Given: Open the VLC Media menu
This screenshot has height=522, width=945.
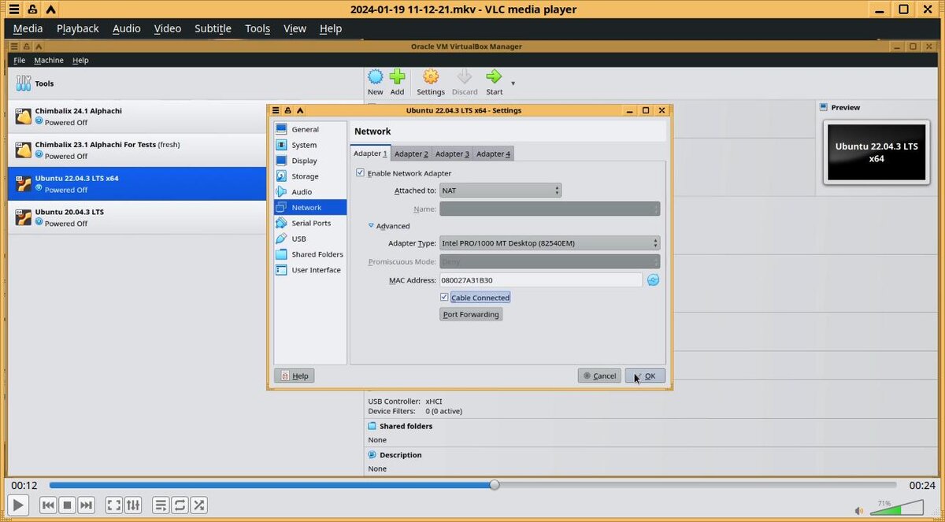Looking at the screenshot, I should [x=28, y=28].
